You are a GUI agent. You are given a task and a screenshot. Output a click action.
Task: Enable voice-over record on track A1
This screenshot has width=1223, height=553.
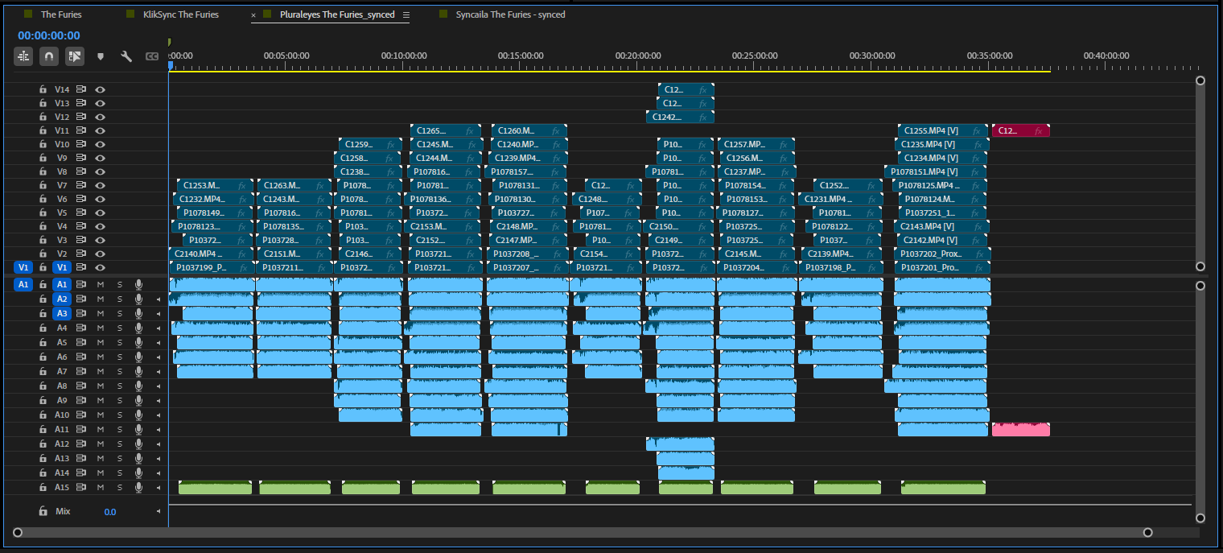point(138,284)
